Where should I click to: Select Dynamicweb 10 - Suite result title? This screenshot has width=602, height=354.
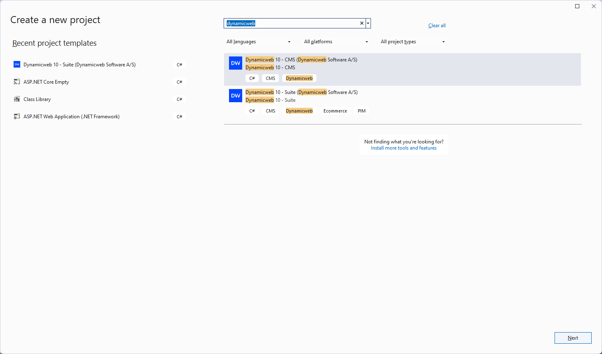coord(302,92)
